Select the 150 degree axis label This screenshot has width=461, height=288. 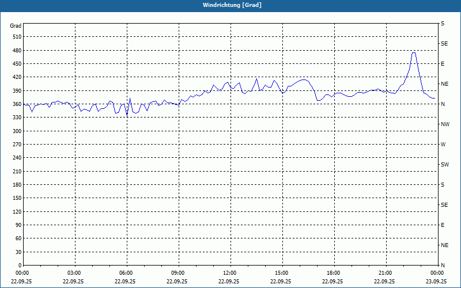[17, 198]
